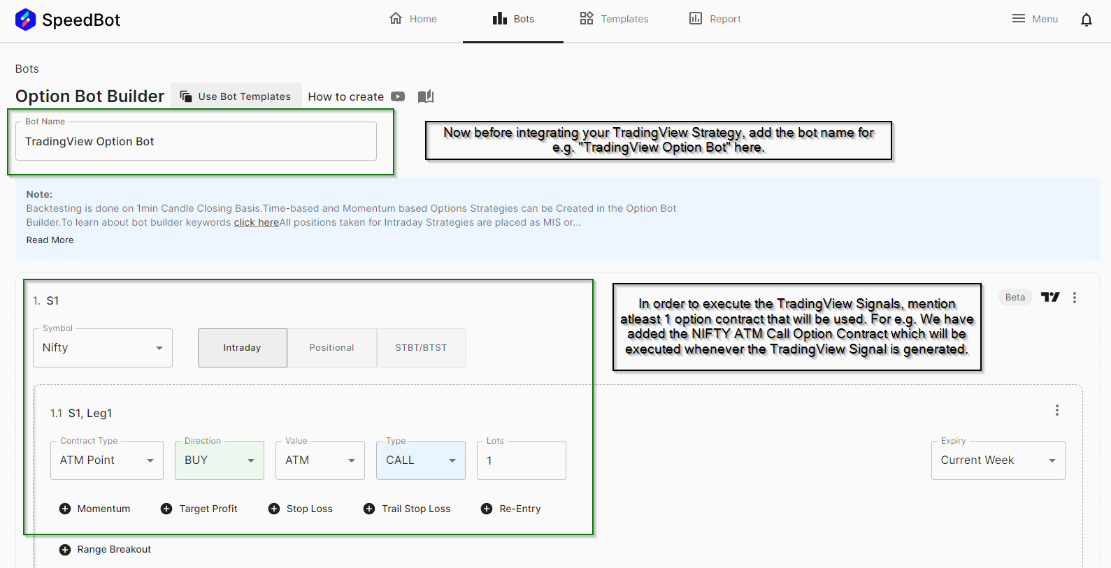This screenshot has width=1111, height=568.
Task: Click the Bot Name input field
Action: [196, 141]
